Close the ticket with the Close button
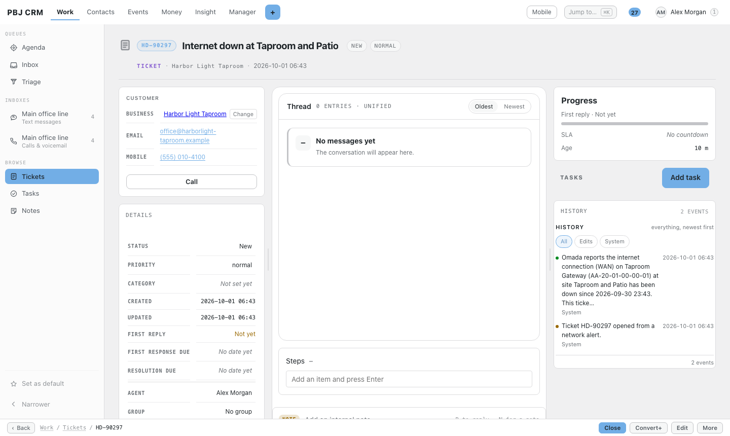This screenshot has width=730, height=436. tap(612, 428)
